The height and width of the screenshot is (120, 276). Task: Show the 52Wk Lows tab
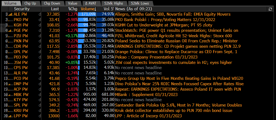coord(140,3)
